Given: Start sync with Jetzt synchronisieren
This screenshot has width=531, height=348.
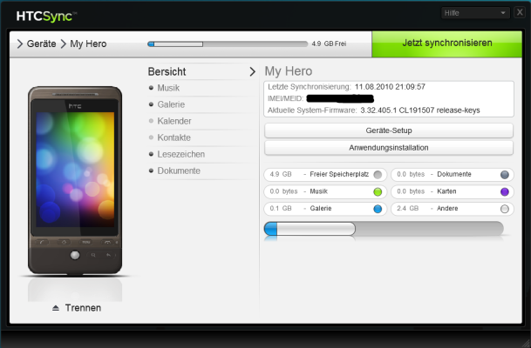Looking at the screenshot, I should 446,43.
